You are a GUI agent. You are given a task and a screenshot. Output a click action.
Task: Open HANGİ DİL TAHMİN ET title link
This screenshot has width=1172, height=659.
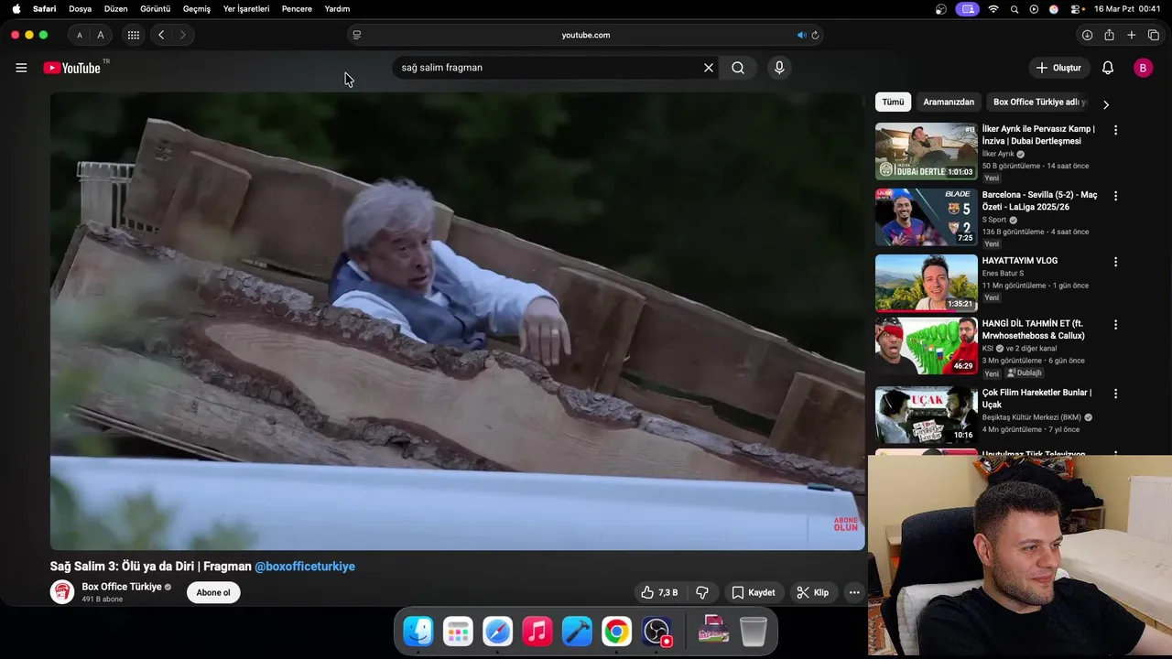1033,329
